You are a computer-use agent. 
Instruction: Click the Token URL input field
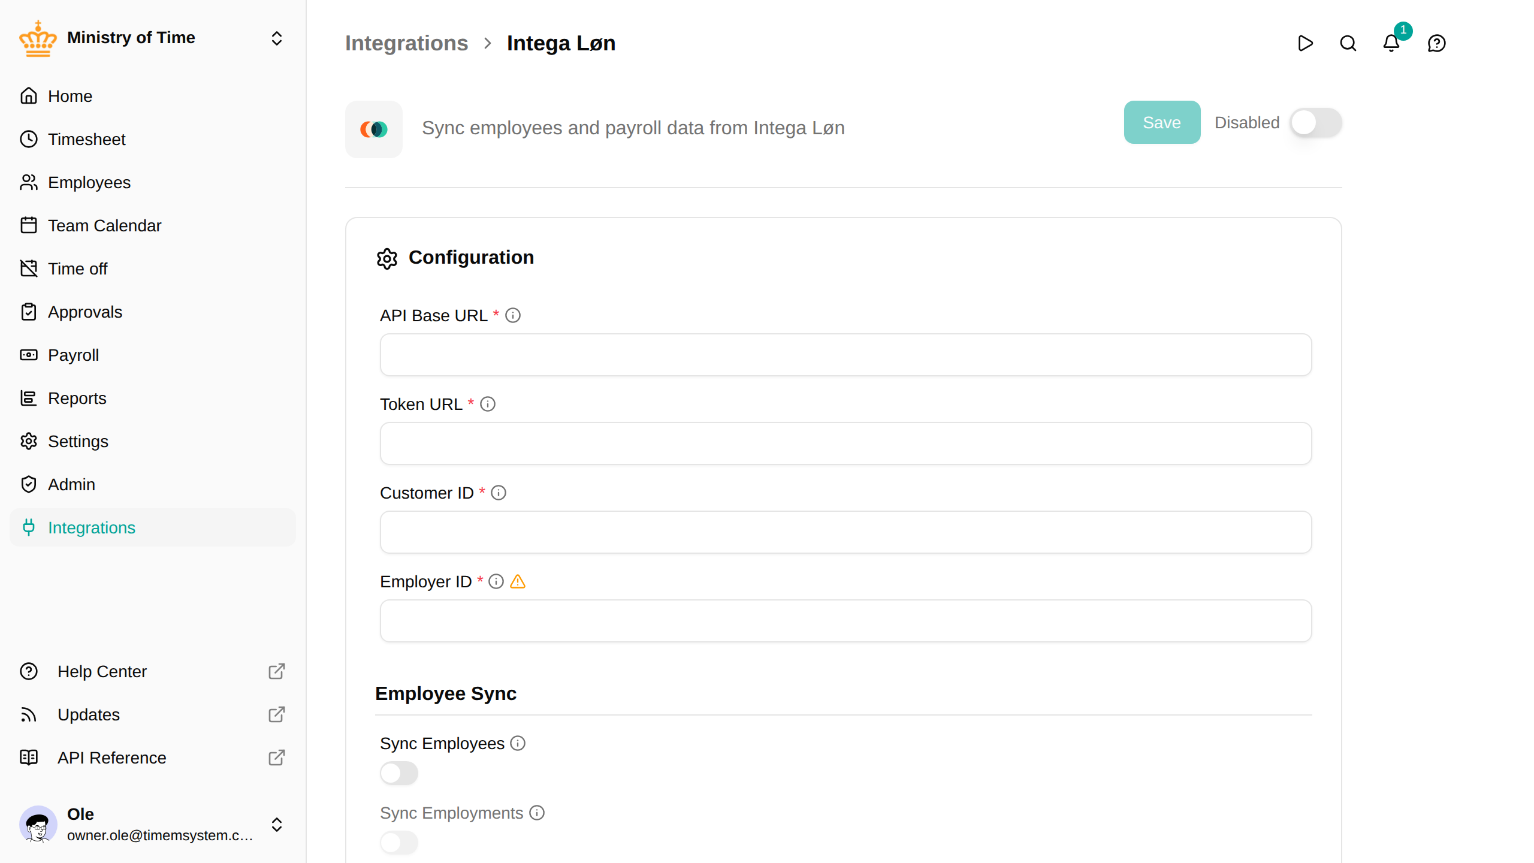click(x=845, y=443)
